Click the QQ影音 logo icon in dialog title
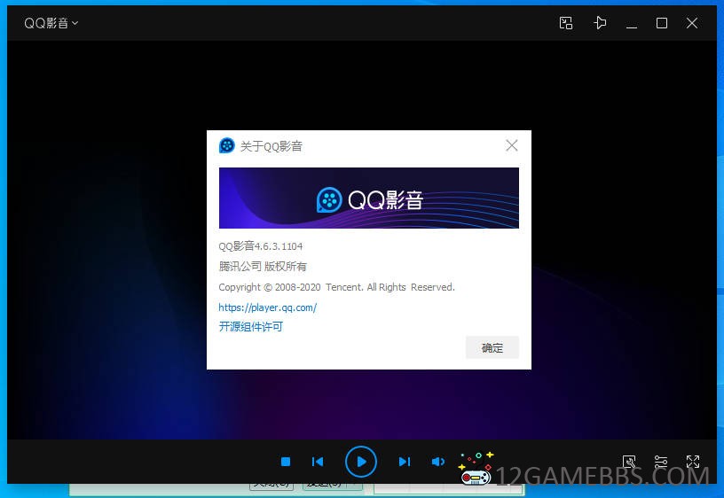 pos(227,145)
